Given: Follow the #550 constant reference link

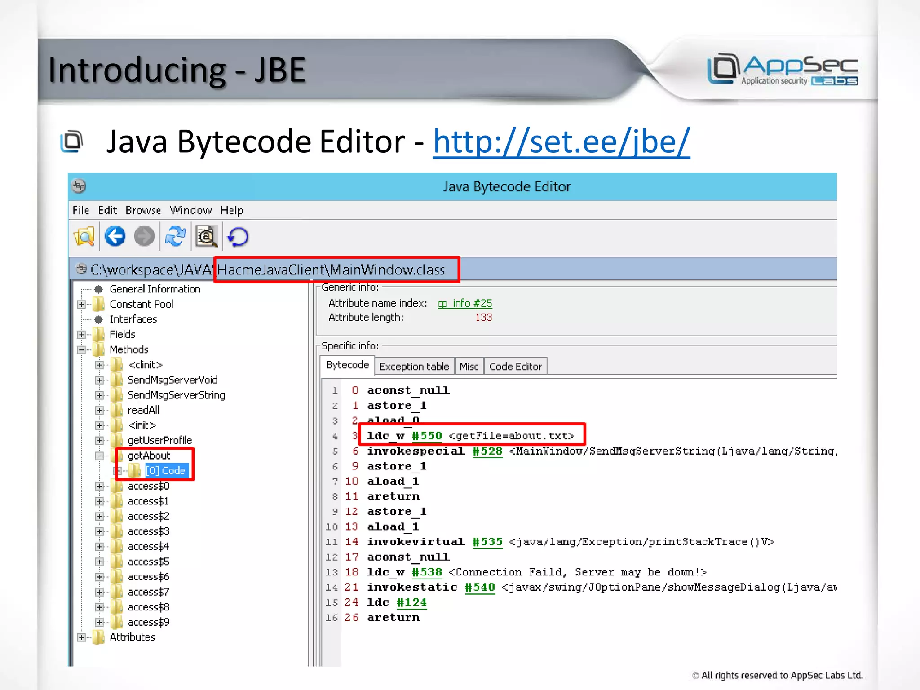Looking at the screenshot, I should pyautogui.click(x=427, y=436).
